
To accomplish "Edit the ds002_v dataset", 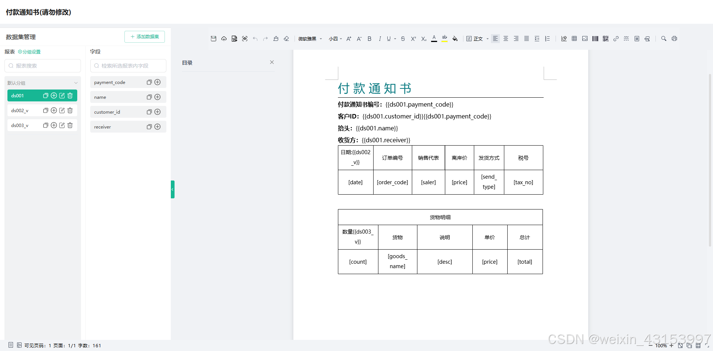I will pos(62,111).
